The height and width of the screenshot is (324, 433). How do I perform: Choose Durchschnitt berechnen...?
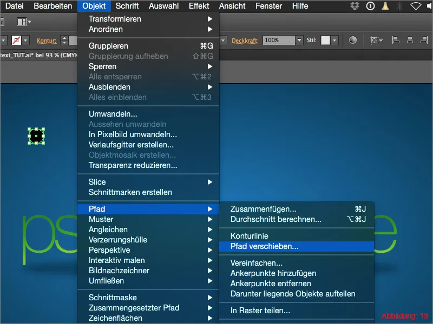pyautogui.click(x=297, y=219)
